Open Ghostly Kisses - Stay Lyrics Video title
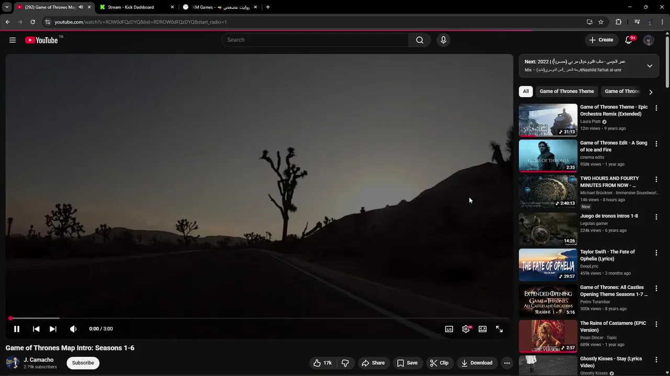 pos(611,362)
